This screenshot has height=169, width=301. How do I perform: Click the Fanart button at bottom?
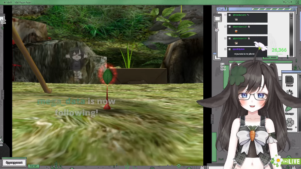pos(33,166)
